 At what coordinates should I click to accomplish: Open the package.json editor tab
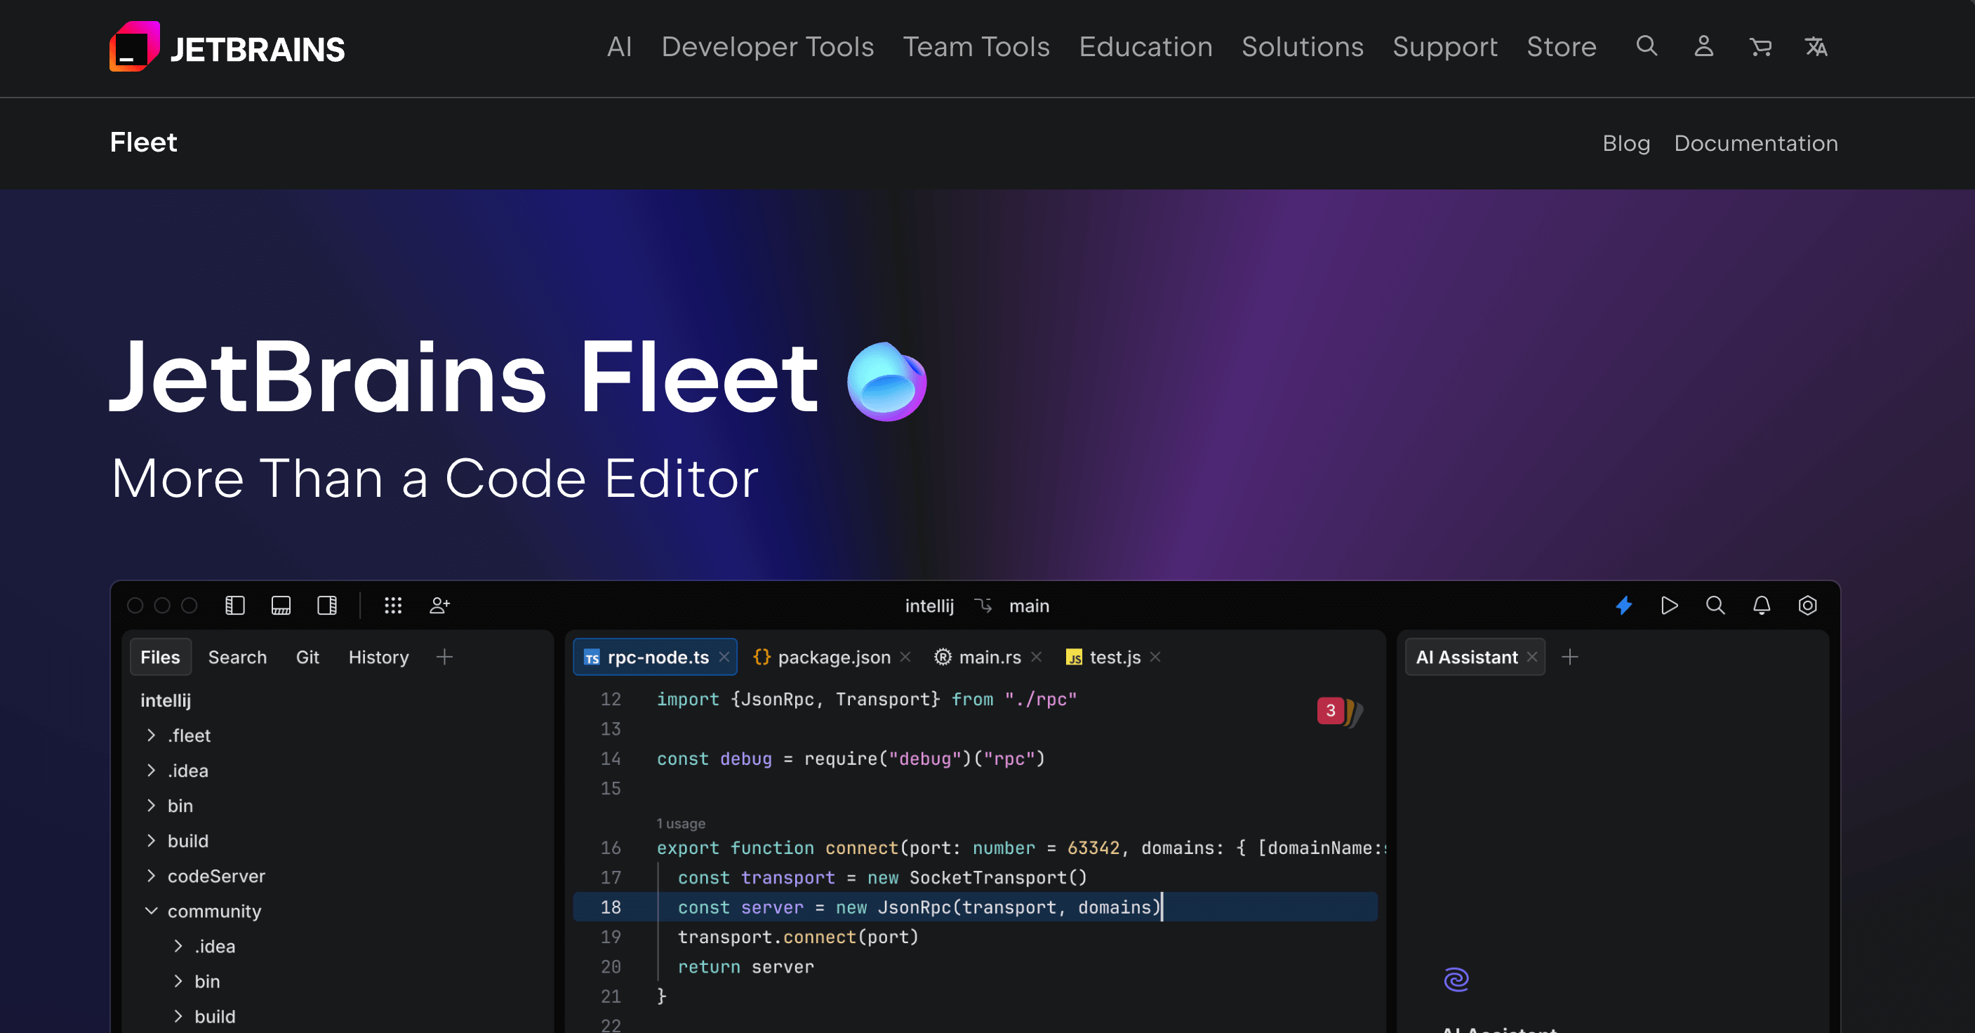pos(832,657)
